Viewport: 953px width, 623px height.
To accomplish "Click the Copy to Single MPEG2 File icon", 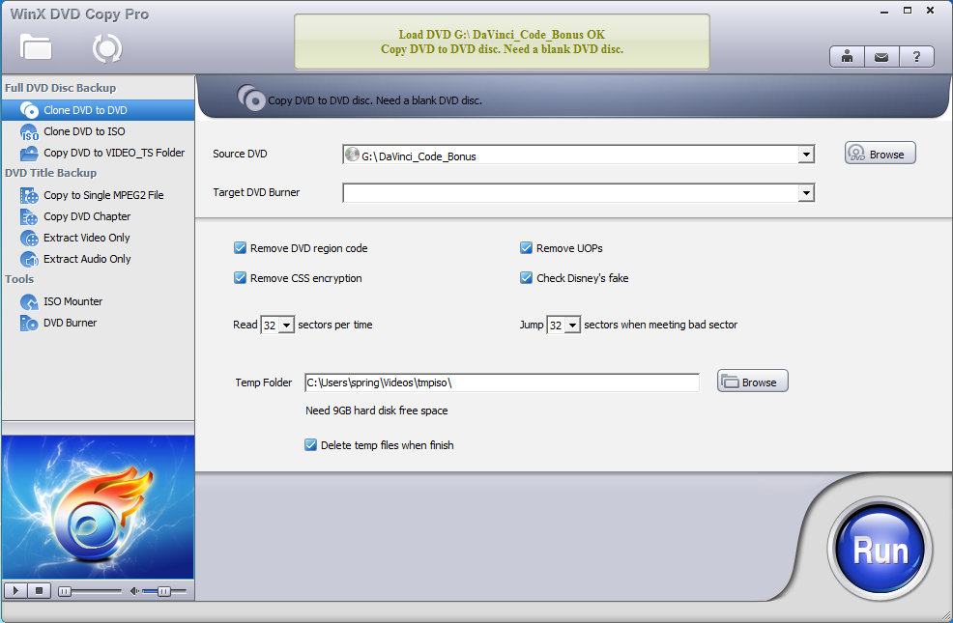I will click(29, 195).
